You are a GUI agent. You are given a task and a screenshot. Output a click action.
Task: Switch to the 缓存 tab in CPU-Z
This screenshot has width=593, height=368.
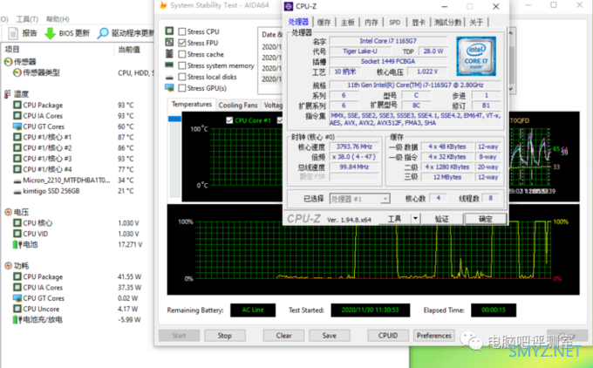[x=324, y=23]
